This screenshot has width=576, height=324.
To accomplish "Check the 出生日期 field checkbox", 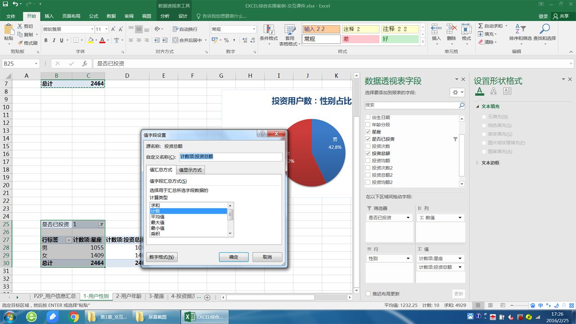I will click(368, 117).
